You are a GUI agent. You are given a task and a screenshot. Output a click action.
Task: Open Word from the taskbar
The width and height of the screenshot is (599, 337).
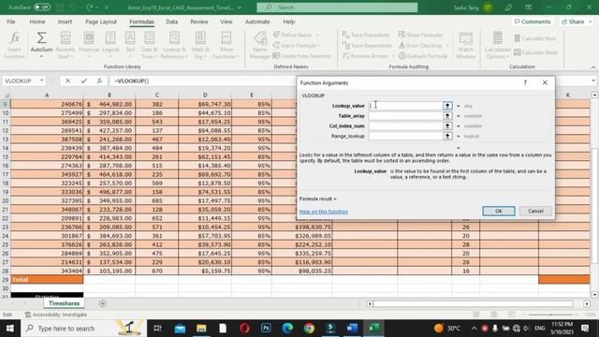tap(352, 329)
